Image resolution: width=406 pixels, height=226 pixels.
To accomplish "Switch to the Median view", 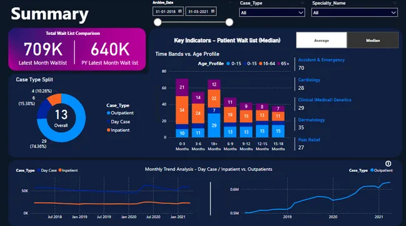I will 373,40.
